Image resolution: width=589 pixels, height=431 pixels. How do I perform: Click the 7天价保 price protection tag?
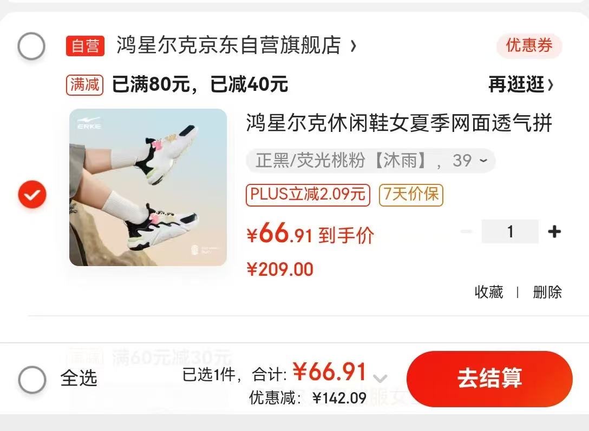411,195
